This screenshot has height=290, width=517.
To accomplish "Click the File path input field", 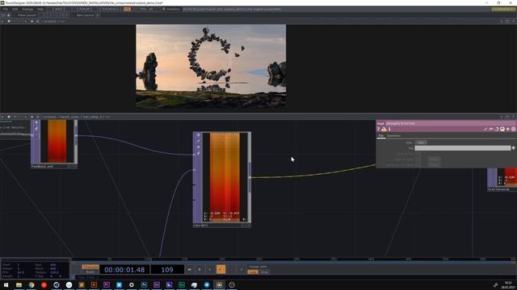I will [x=462, y=148].
